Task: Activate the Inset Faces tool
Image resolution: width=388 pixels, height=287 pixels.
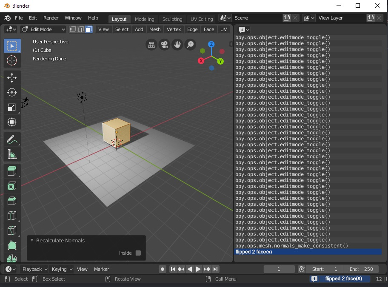Action: pos(12,186)
